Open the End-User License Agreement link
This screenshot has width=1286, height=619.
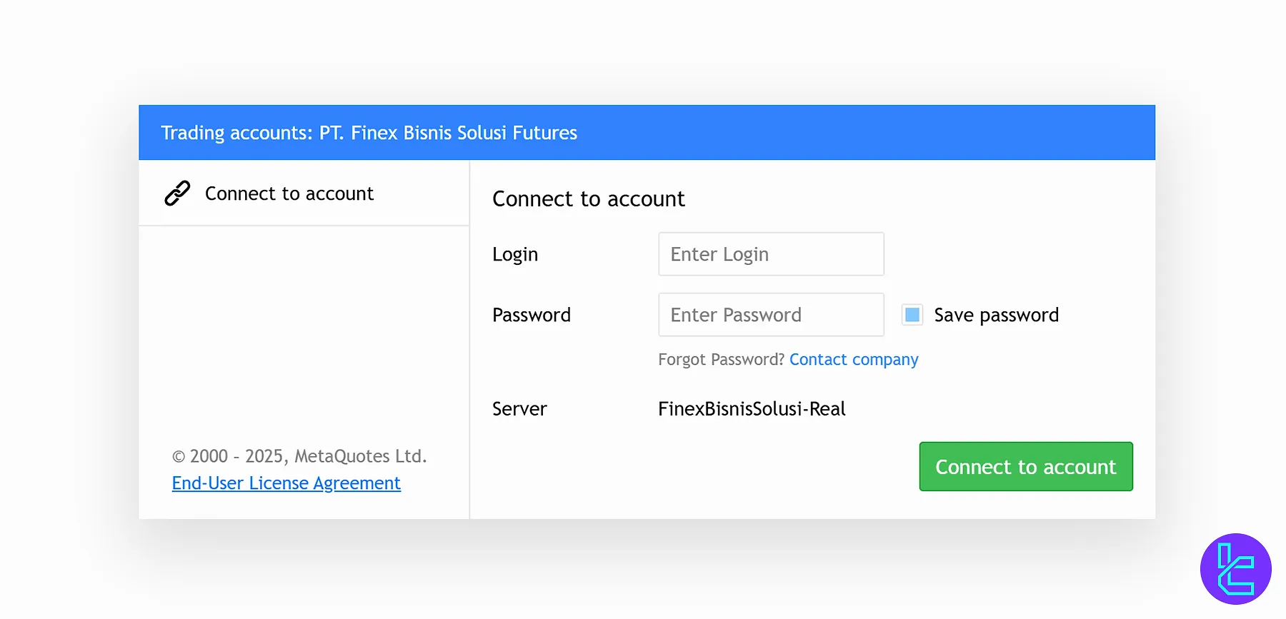pyautogui.click(x=286, y=483)
